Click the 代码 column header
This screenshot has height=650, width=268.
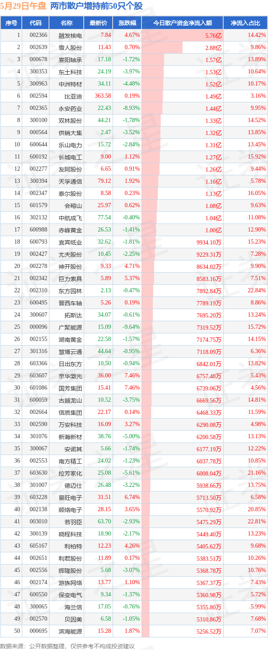(x=36, y=23)
